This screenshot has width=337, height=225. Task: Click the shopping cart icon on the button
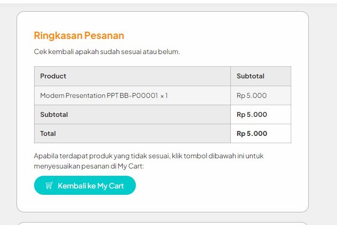(49, 186)
